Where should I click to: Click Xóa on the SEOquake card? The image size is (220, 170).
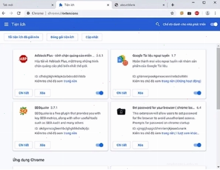click(x=42, y=145)
